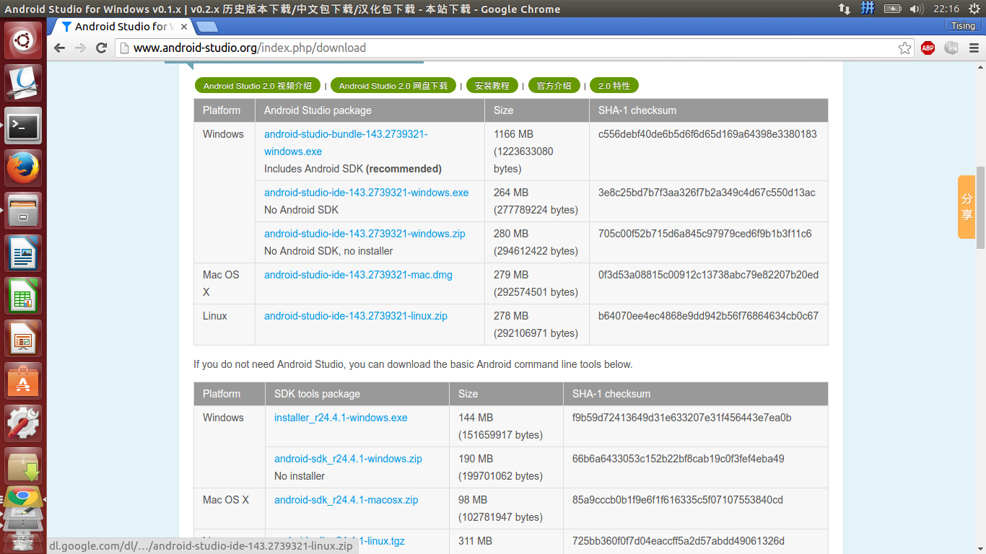
Task: Click SHA-1 c556debf40de checksum text
Action: point(707,134)
